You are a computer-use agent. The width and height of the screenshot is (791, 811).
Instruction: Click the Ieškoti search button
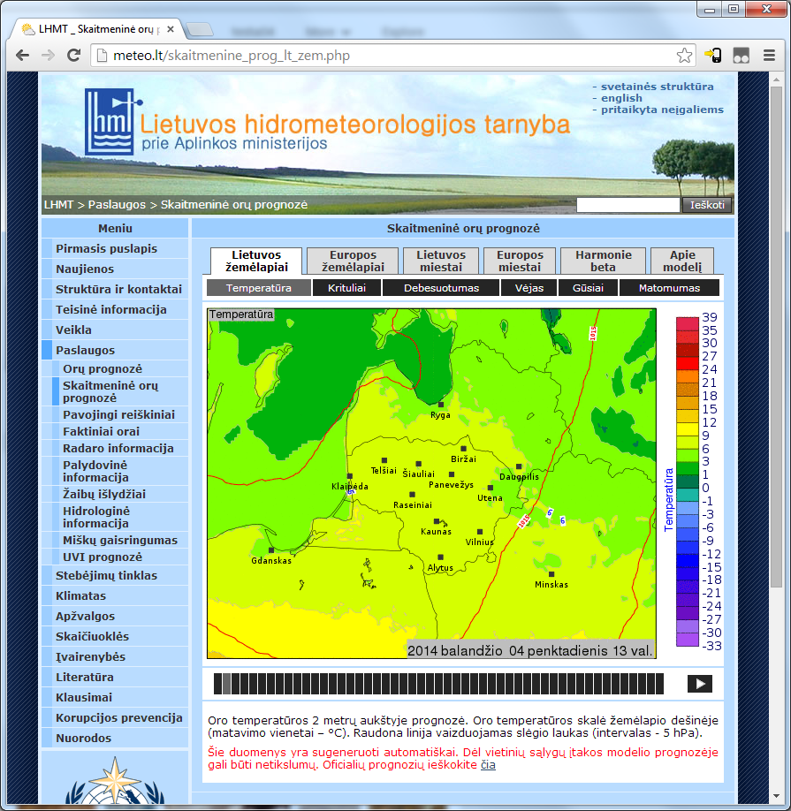(707, 205)
